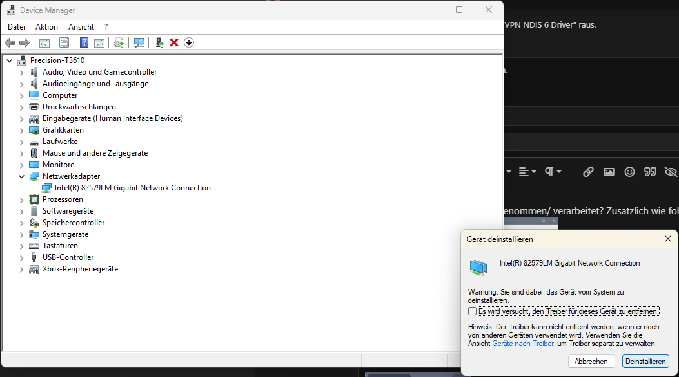Toggle the action pane toolbar icon
Image resolution: width=679 pixels, height=377 pixels.
click(99, 42)
